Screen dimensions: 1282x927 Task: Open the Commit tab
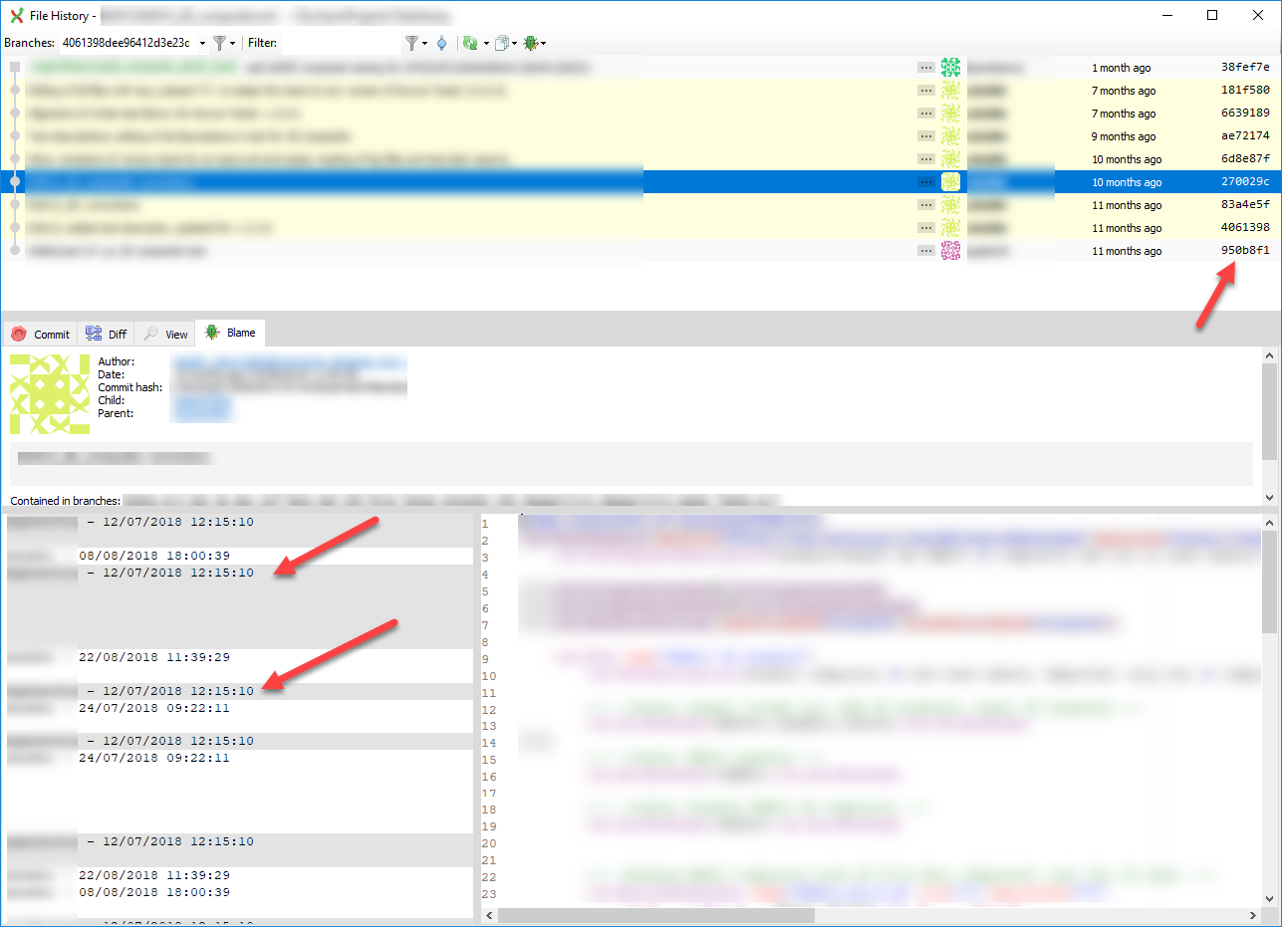(x=40, y=334)
